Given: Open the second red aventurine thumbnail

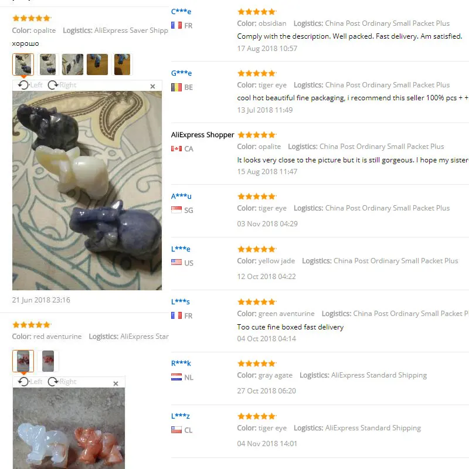Looking at the screenshot, I should tap(48, 361).
